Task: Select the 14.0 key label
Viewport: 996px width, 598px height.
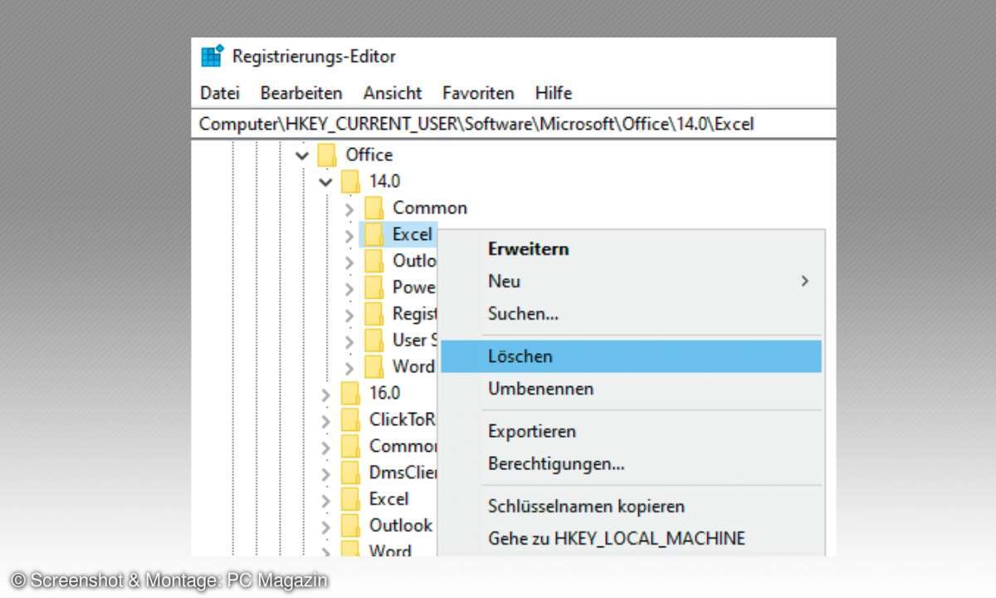Action: [x=384, y=181]
